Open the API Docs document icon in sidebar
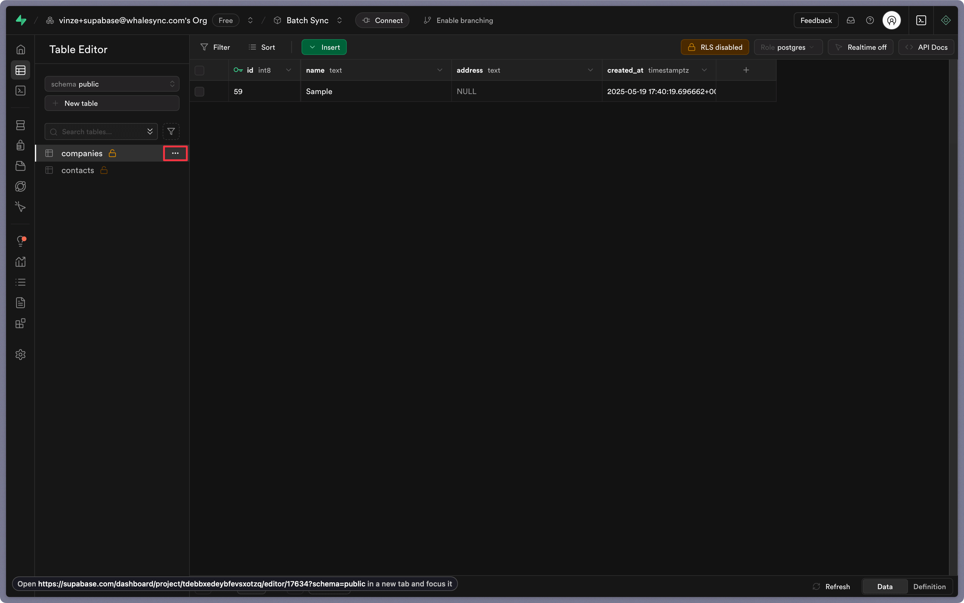The width and height of the screenshot is (964, 603). [20, 303]
